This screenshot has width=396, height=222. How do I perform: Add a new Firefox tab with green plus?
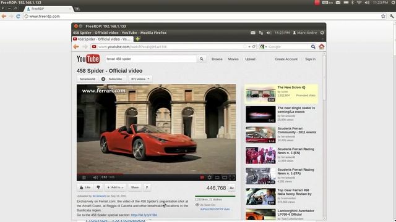coord(137,39)
